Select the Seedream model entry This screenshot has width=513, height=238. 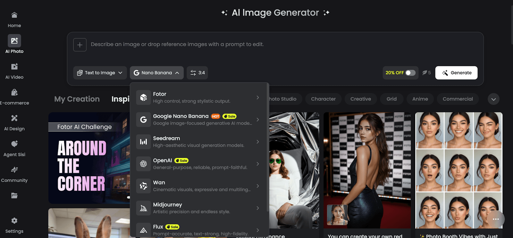click(199, 142)
